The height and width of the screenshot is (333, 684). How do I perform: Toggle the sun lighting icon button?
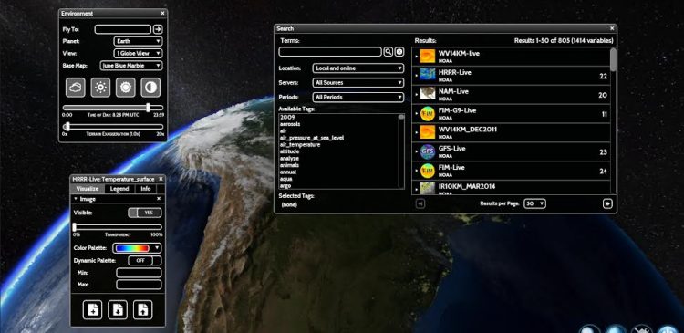(x=100, y=88)
